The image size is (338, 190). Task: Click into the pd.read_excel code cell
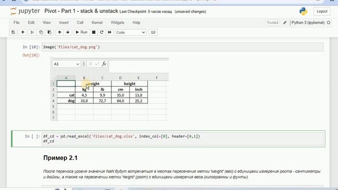pyautogui.click(x=182, y=139)
